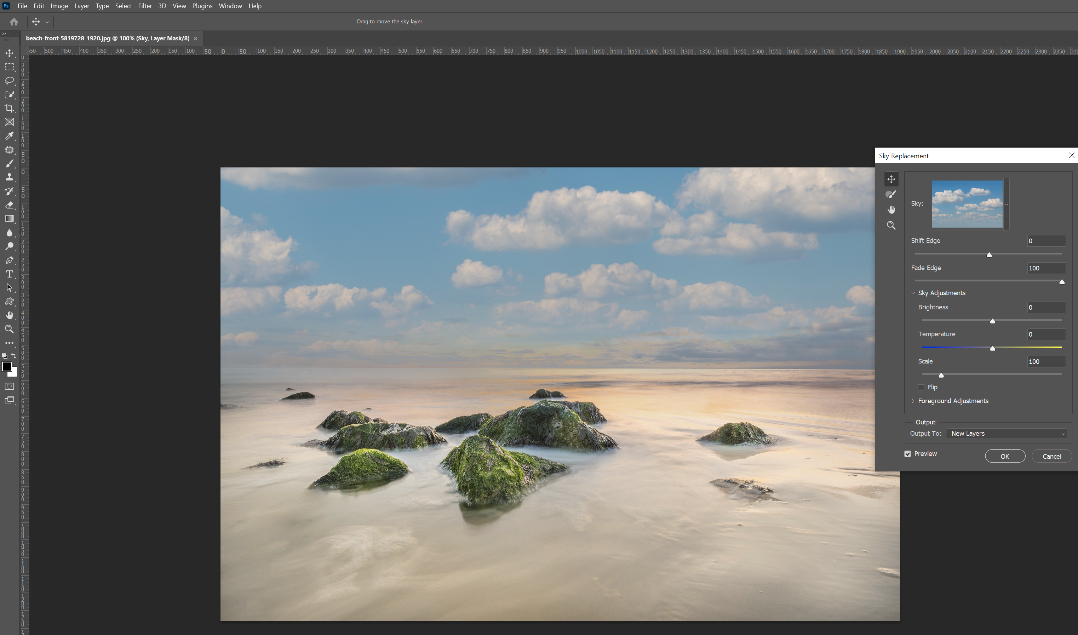
Task: Open the Sky preset dropdown arrow
Action: (1006, 205)
